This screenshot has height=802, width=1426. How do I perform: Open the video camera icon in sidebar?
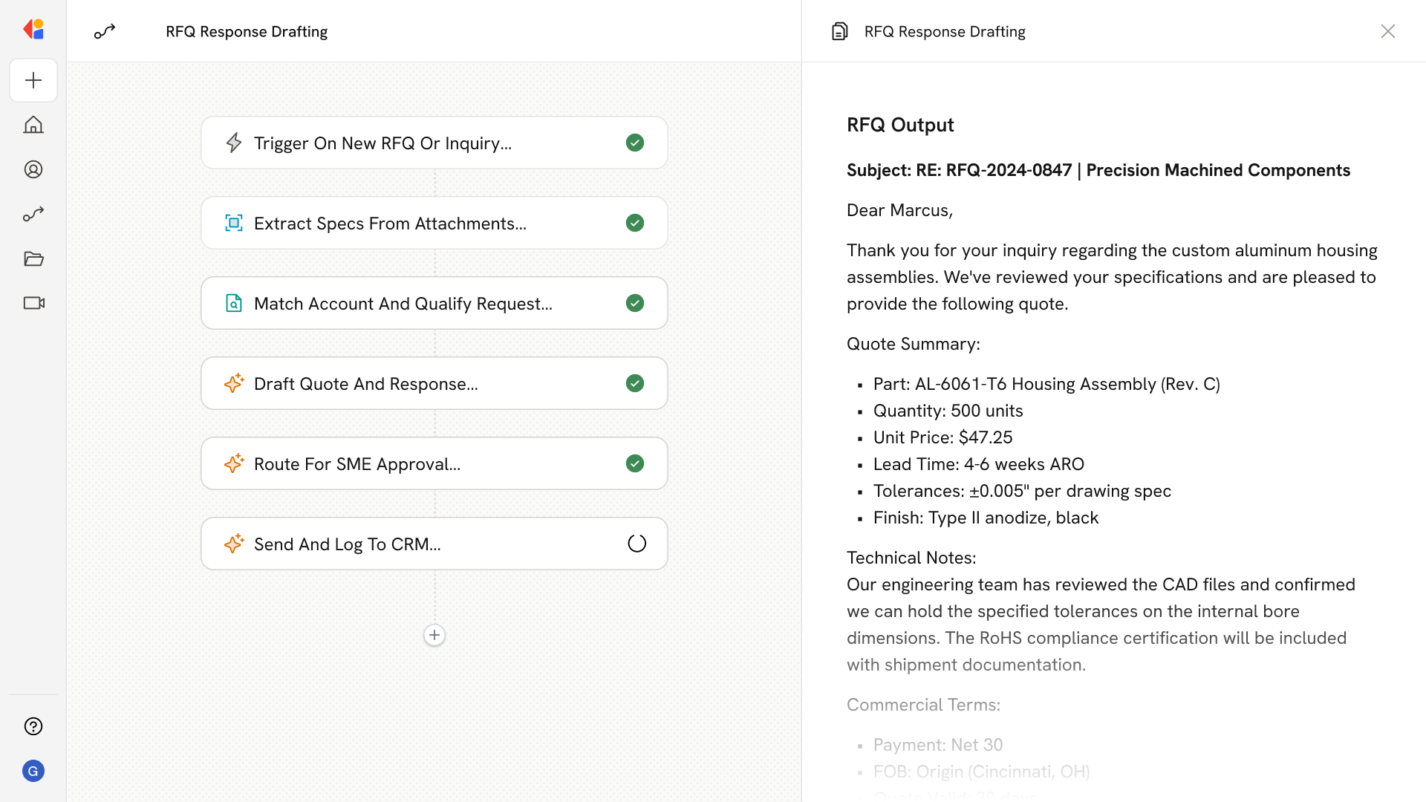(x=33, y=303)
